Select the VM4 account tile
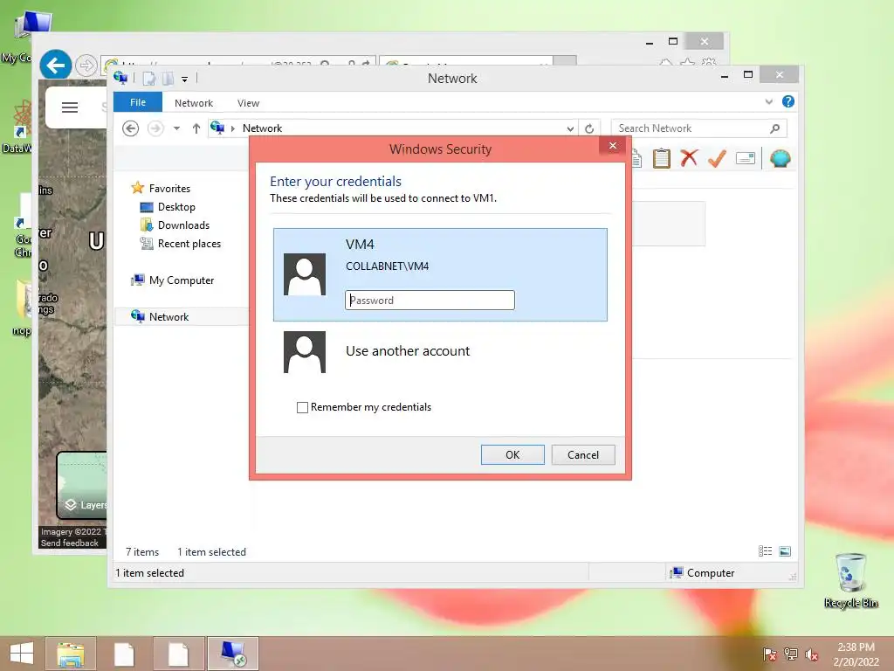The image size is (894, 671). coord(440,274)
